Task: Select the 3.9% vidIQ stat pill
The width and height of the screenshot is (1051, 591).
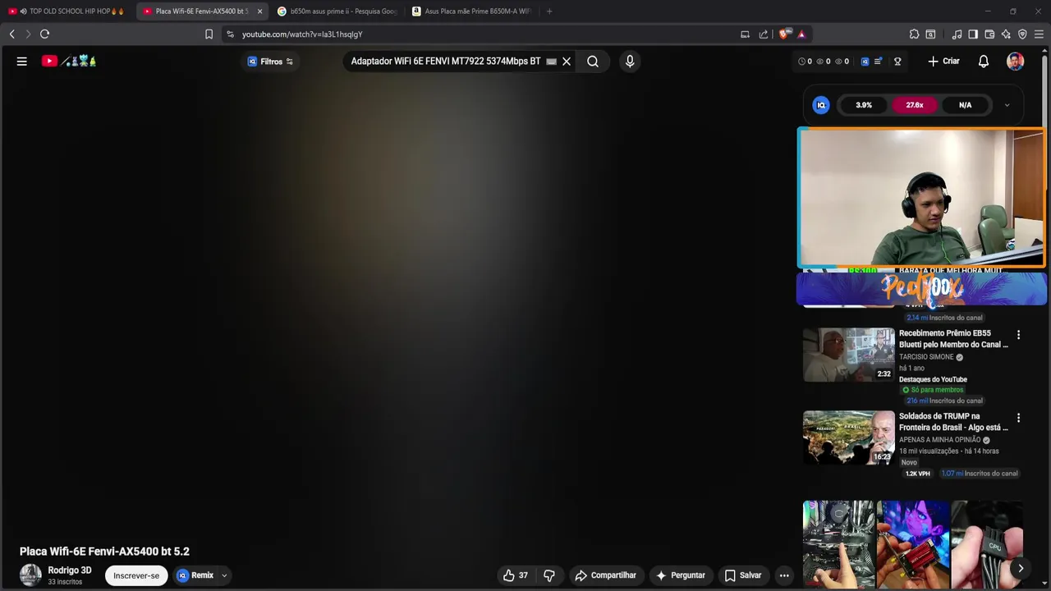Action: [x=864, y=105]
